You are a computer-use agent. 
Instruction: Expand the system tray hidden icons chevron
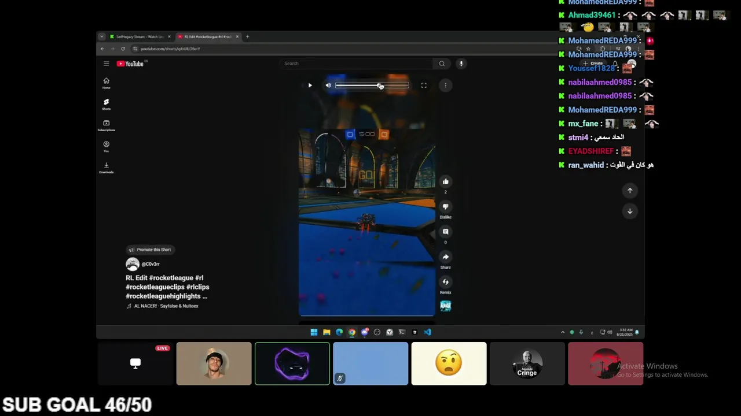pos(563,332)
